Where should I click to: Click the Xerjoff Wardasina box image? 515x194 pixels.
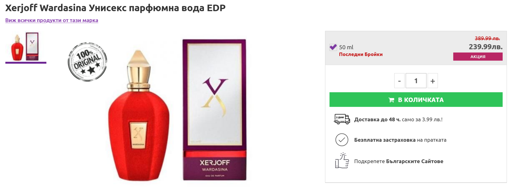click(x=214, y=110)
